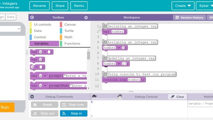This screenshot has height=120, width=213.
Task: Click the number variable name on line 2
Action: coord(117,32)
